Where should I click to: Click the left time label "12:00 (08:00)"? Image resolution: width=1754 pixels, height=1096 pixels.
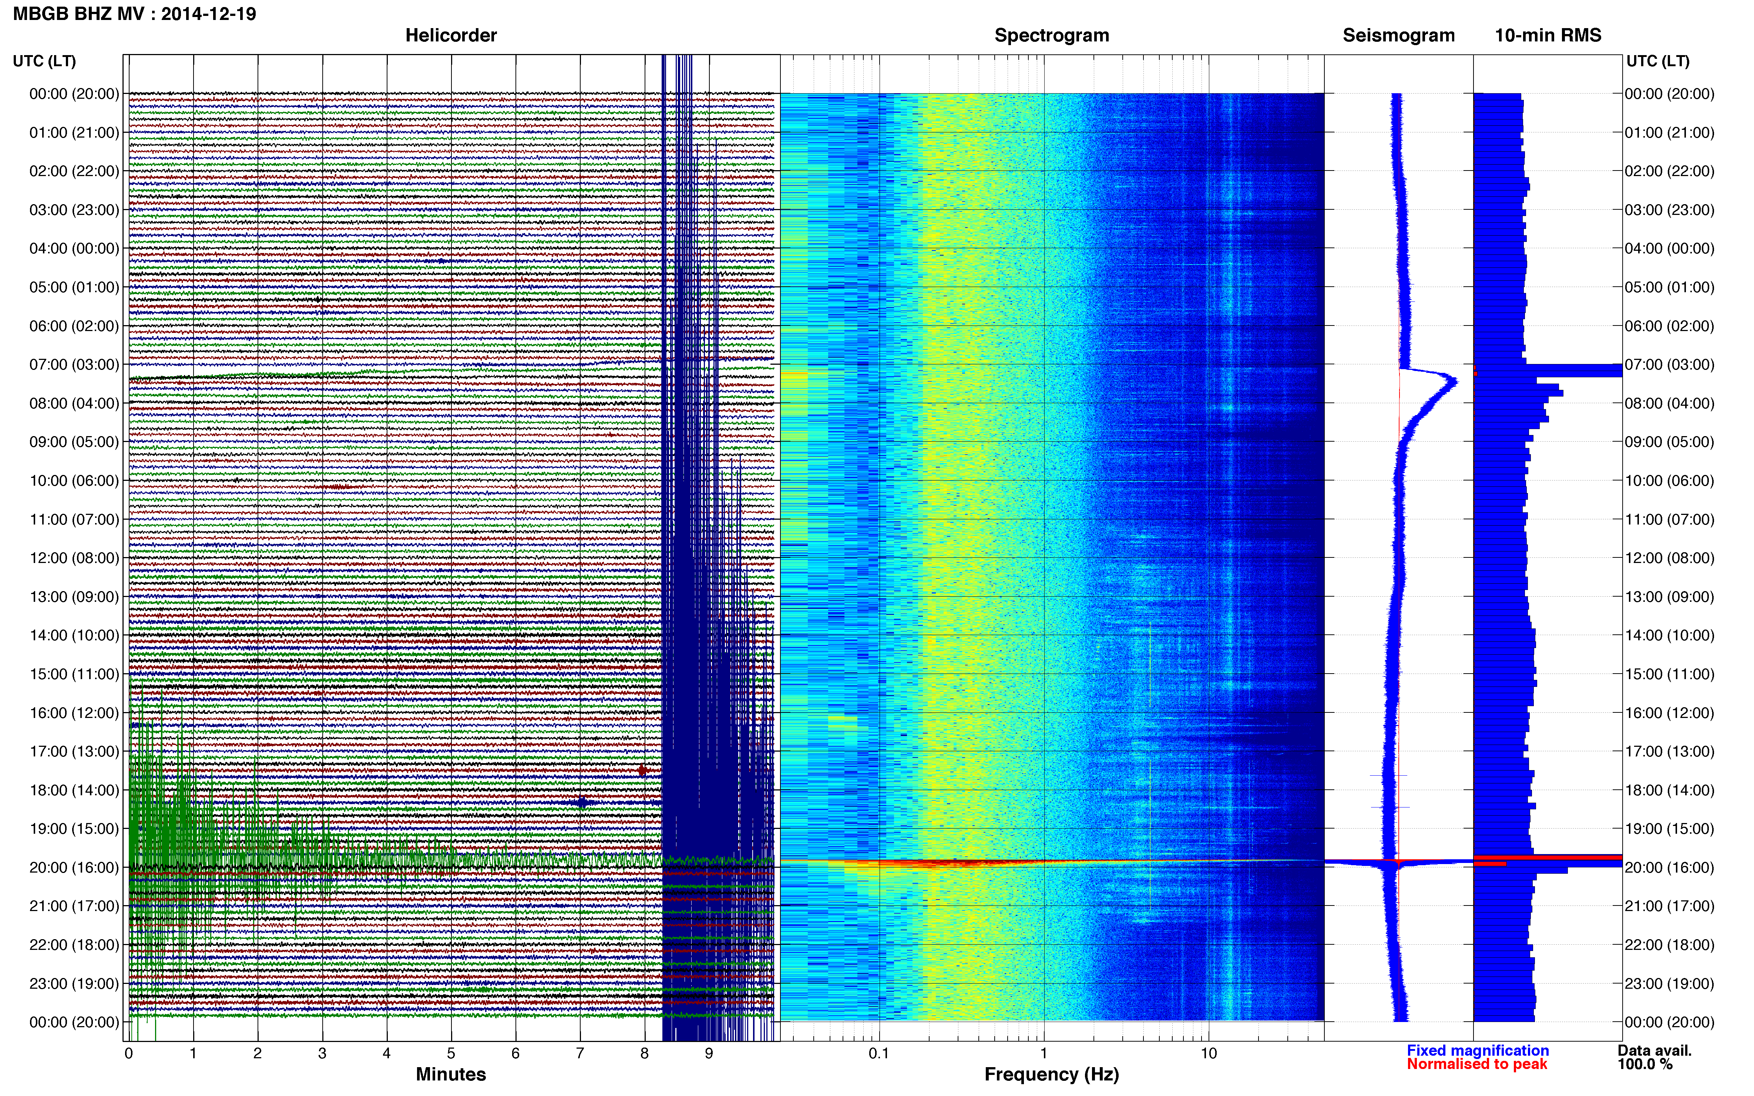74,558
